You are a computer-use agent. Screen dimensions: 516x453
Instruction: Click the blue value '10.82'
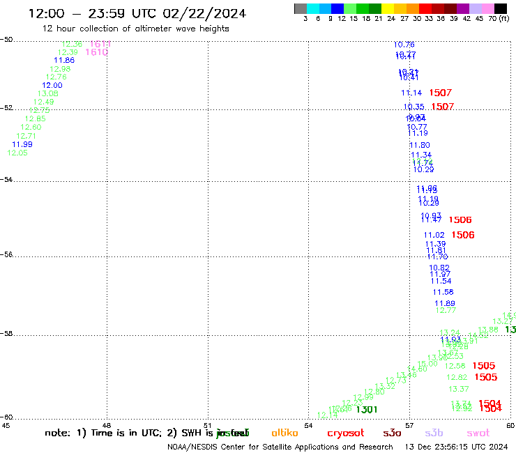(x=439, y=268)
